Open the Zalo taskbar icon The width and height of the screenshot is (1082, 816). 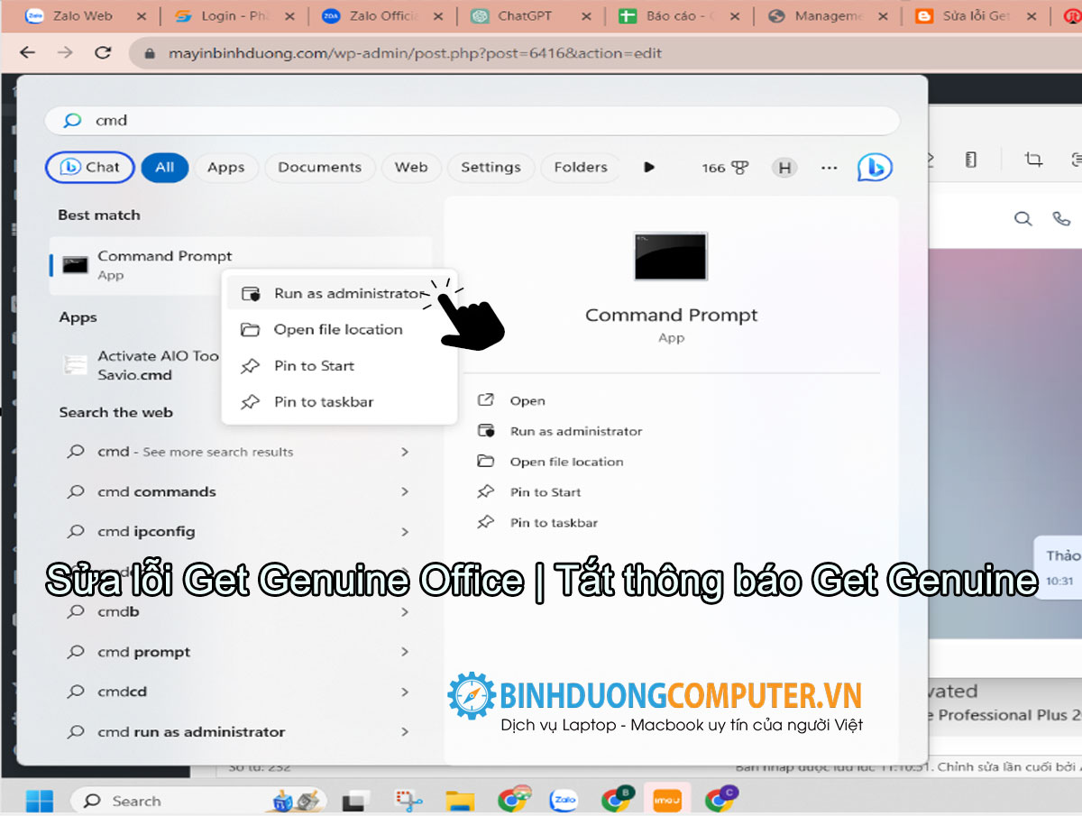click(565, 800)
